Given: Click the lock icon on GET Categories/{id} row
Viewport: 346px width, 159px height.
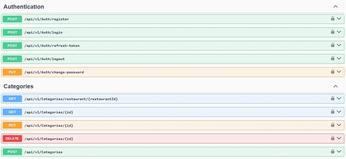Looking at the screenshot, I should [333, 111].
